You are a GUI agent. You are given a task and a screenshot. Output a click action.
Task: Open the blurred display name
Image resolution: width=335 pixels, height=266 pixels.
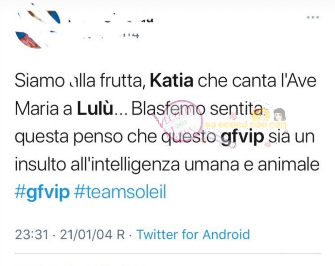pyautogui.click(x=111, y=20)
